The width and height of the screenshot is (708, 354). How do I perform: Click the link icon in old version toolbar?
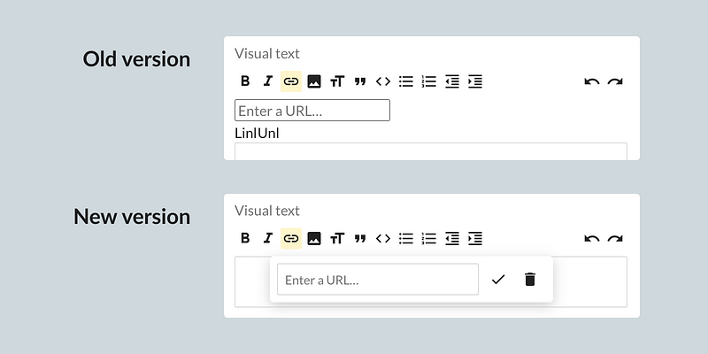pos(290,81)
